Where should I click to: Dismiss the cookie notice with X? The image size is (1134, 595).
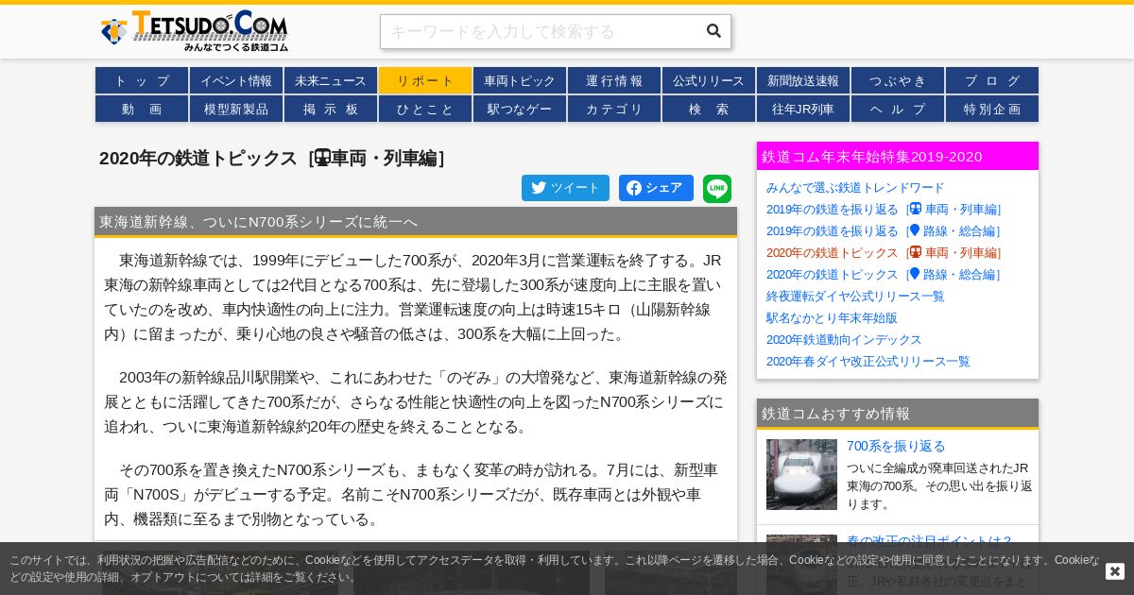click(x=1115, y=571)
